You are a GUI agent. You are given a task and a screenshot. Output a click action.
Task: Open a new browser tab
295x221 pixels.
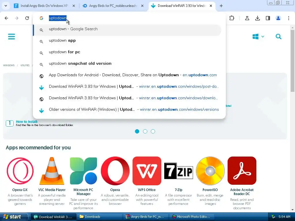pos(221,6)
